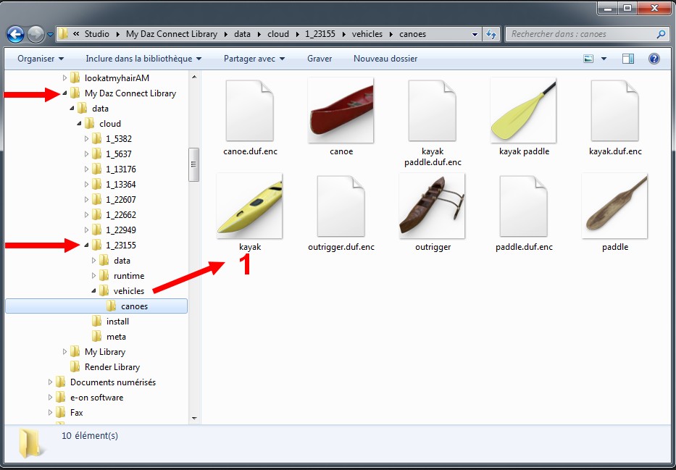Select the paddle.duf.enc file

pyautogui.click(x=524, y=213)
